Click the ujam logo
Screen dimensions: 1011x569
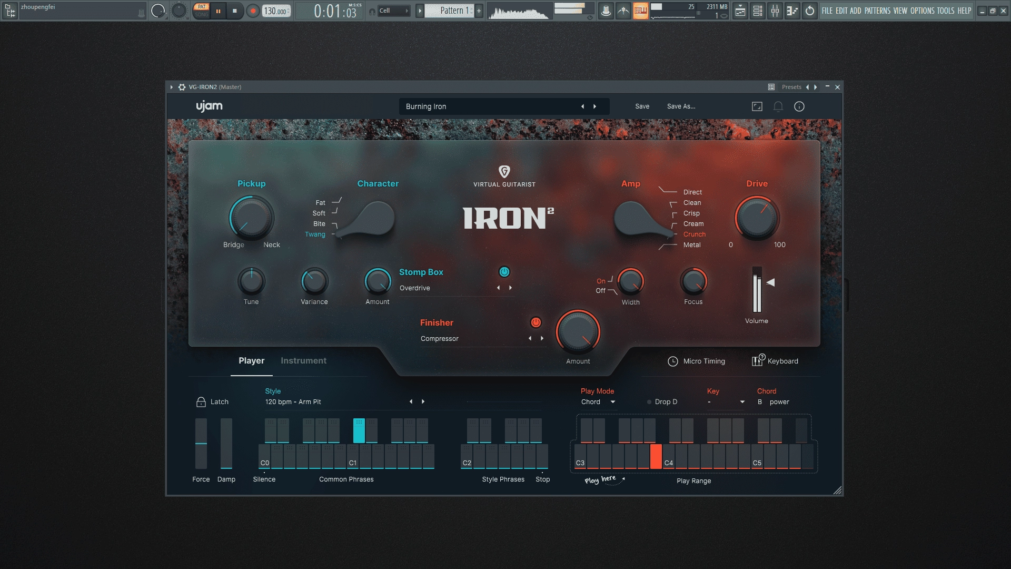coord(209,106)
